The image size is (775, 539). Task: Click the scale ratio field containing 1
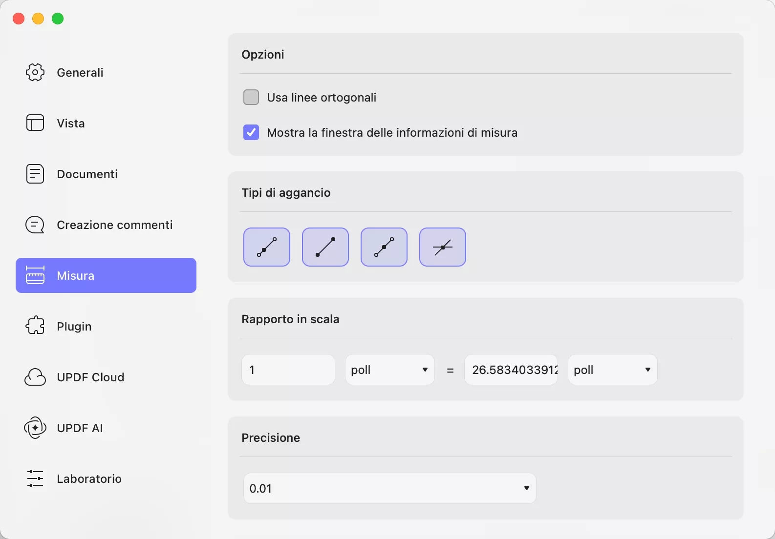click(x=288, y=370)
